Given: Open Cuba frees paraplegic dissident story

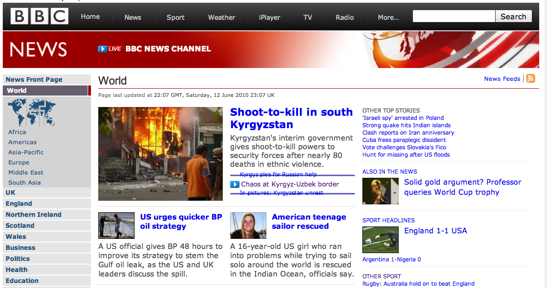Looking at the screenshot, I should (404, 140).
